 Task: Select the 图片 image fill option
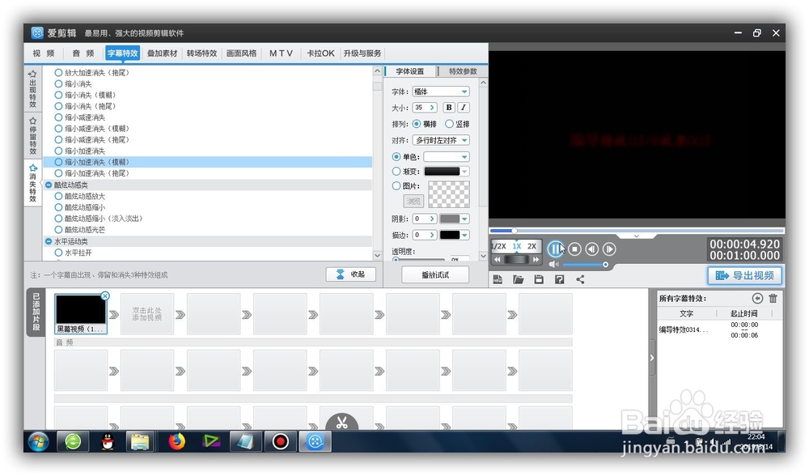coord(396,186)
